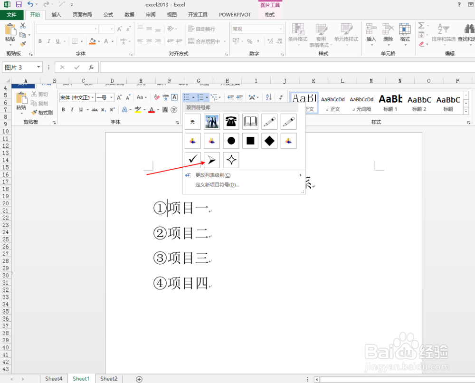The width and height of the screenshot is (475, 383).
Task: Click the red font fill color swatch
Action: (152, 112)
